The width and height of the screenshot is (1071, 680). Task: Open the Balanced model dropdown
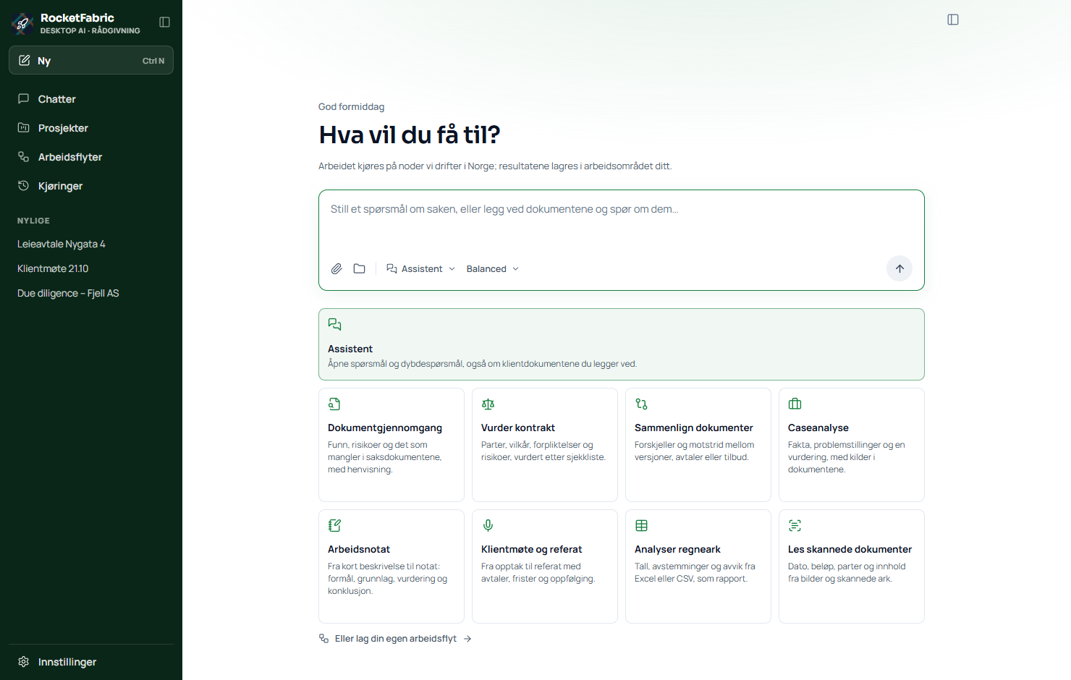(492, 269)
